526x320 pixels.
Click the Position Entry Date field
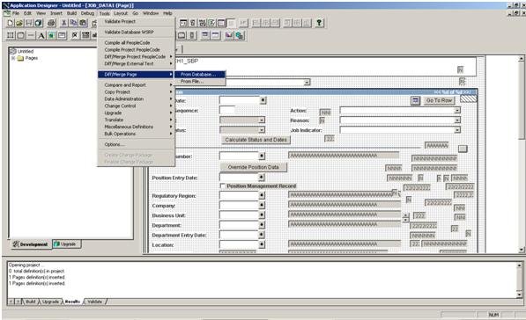pyautogui.click(x=239, y=178)
